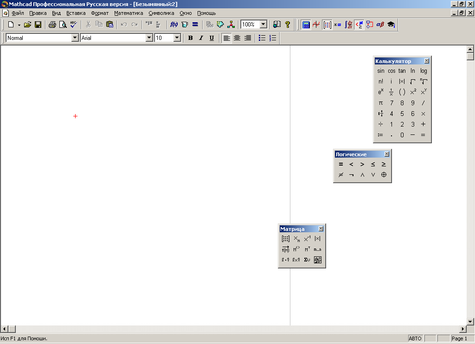Click the vertical scrollbar down arrow

470,322
